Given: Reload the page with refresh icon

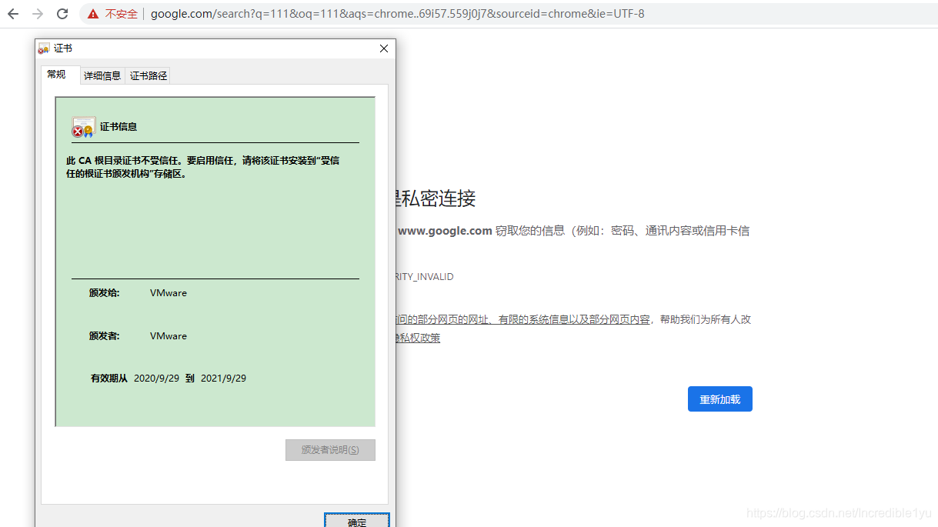Looking at the screenshot, I should (x=63, y=14).
